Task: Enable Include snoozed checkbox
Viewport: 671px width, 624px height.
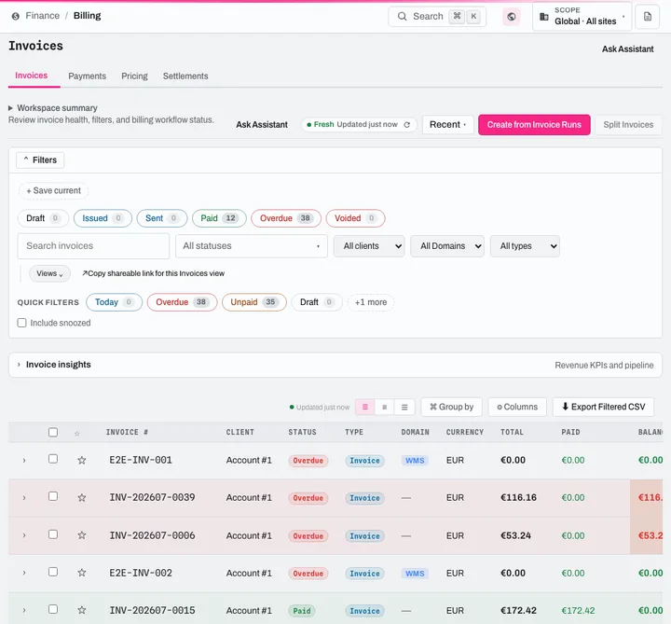Action: point(21,323)
